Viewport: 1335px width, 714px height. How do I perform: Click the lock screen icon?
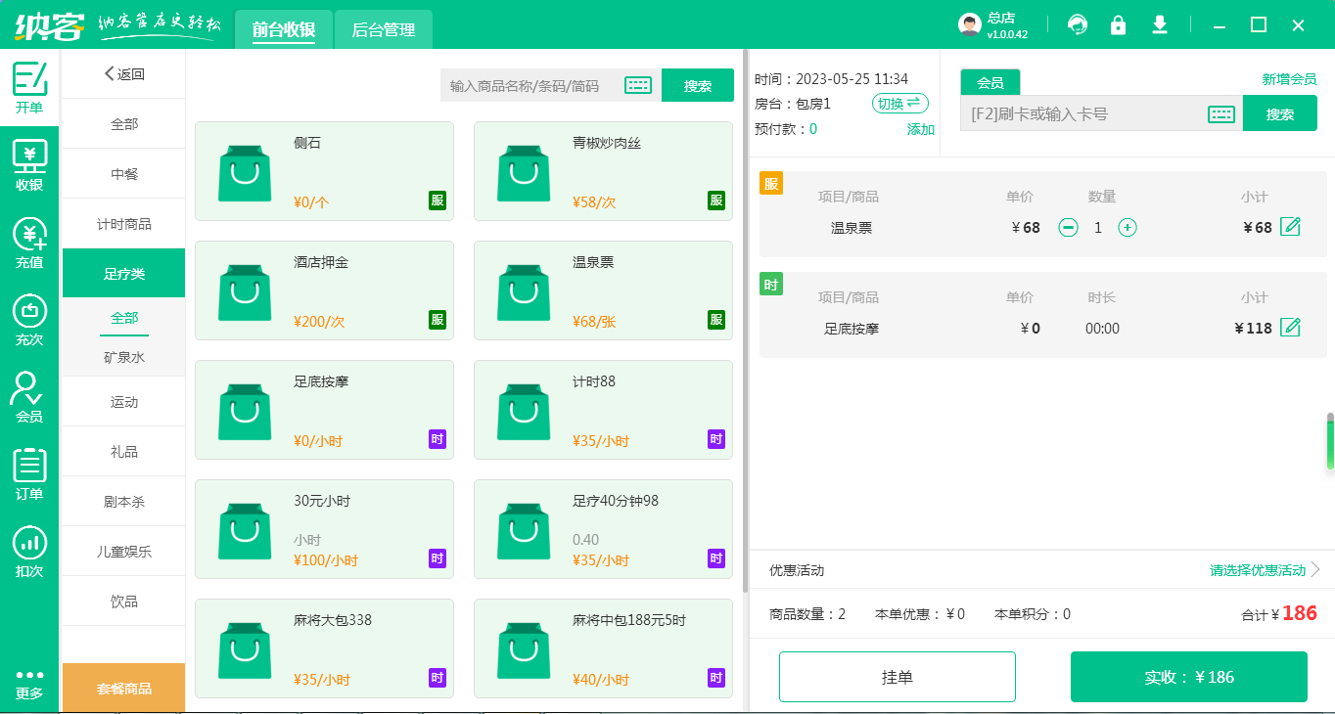pyautogui.click(x=1118, y=24)
